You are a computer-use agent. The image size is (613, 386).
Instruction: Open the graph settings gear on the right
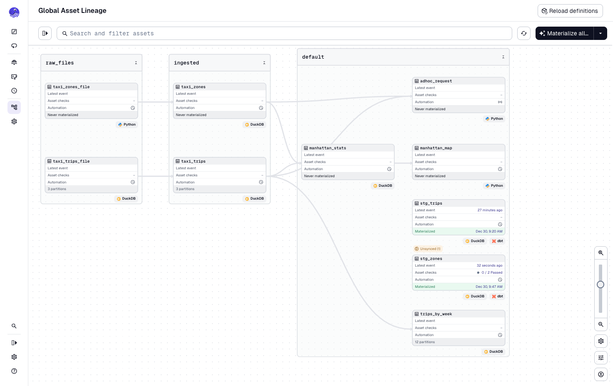pyautogui.click(x=601, y=341)
